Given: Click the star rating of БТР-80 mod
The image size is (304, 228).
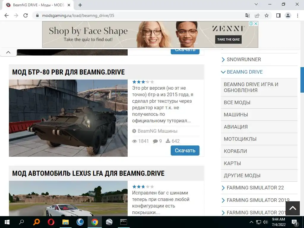Looking at the screenshot, I should (143, 82).
